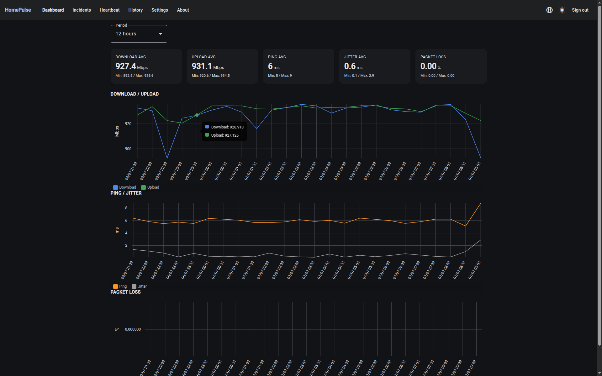Open the About page
This screenshot has width=602, height=376.
tap(183, 10)
